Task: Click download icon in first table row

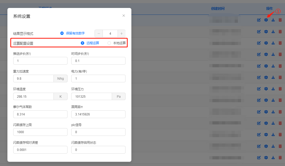Action: coord(273,20)
